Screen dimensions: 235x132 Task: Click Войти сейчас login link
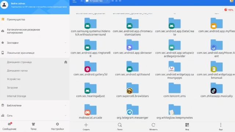coord(18,3)
